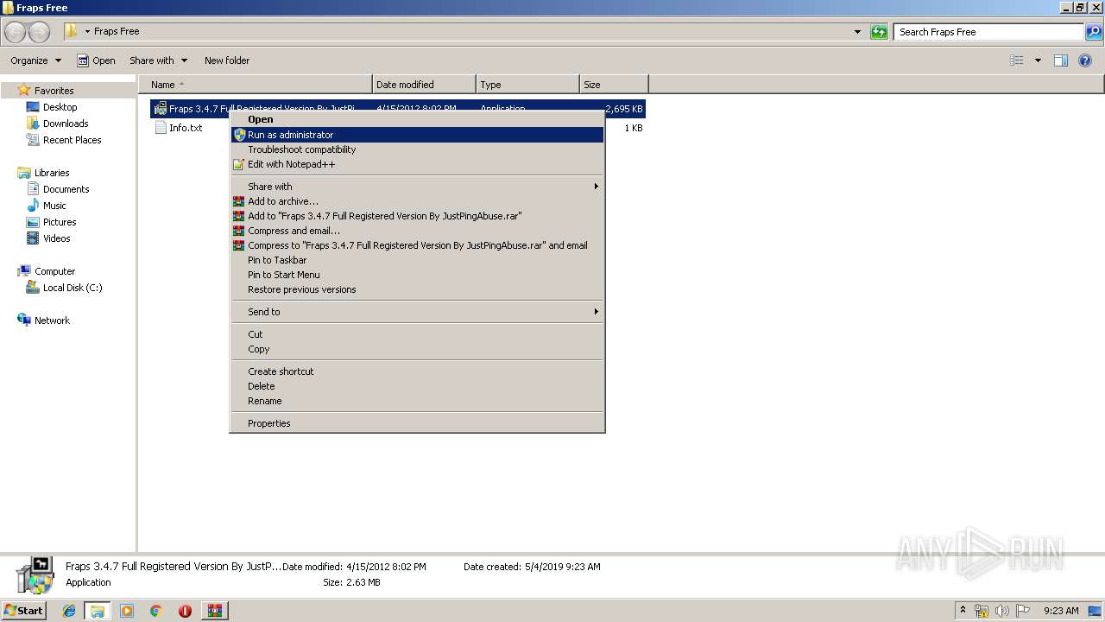1105x622 pixels.
Task: Choose Compress to Fraps .rar and email
Action: pos(417,245)
